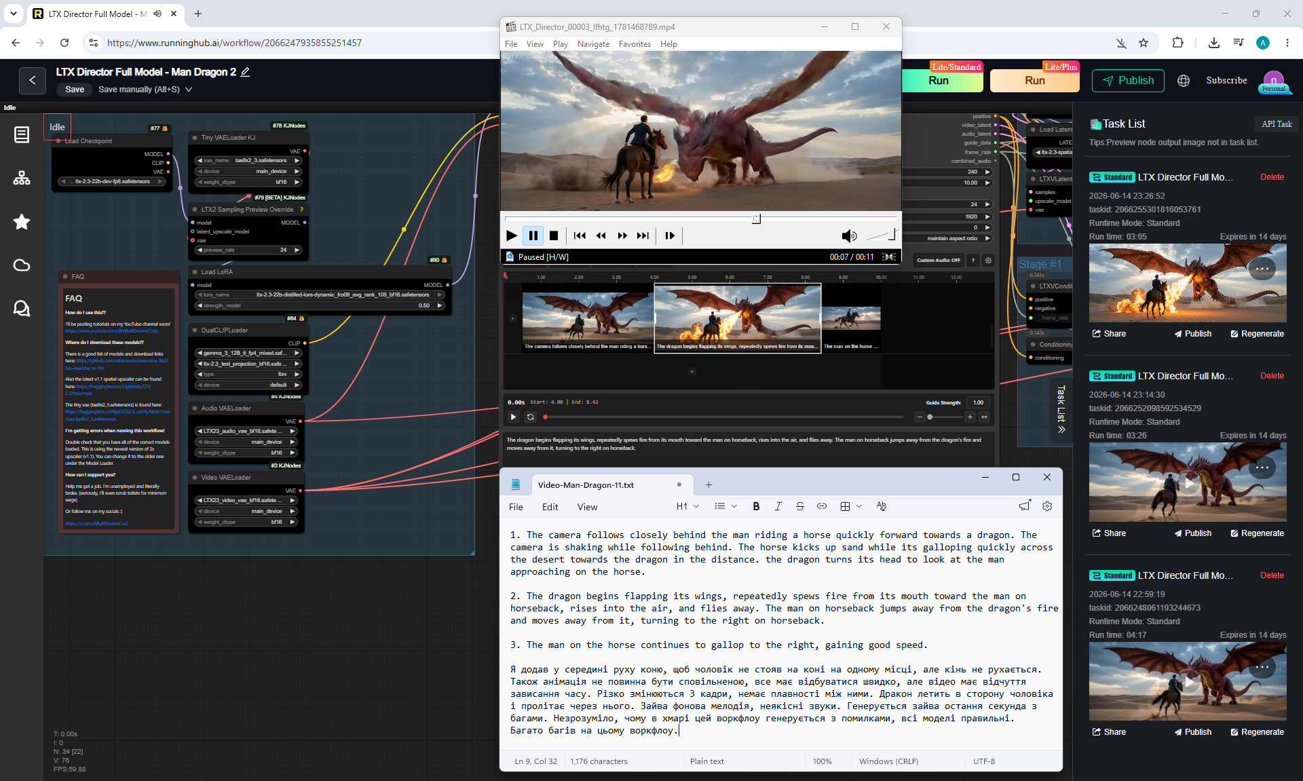Open the File menu in media player
The width and height of the screenshot is (1303, 781).
click(x=511, y=44)
